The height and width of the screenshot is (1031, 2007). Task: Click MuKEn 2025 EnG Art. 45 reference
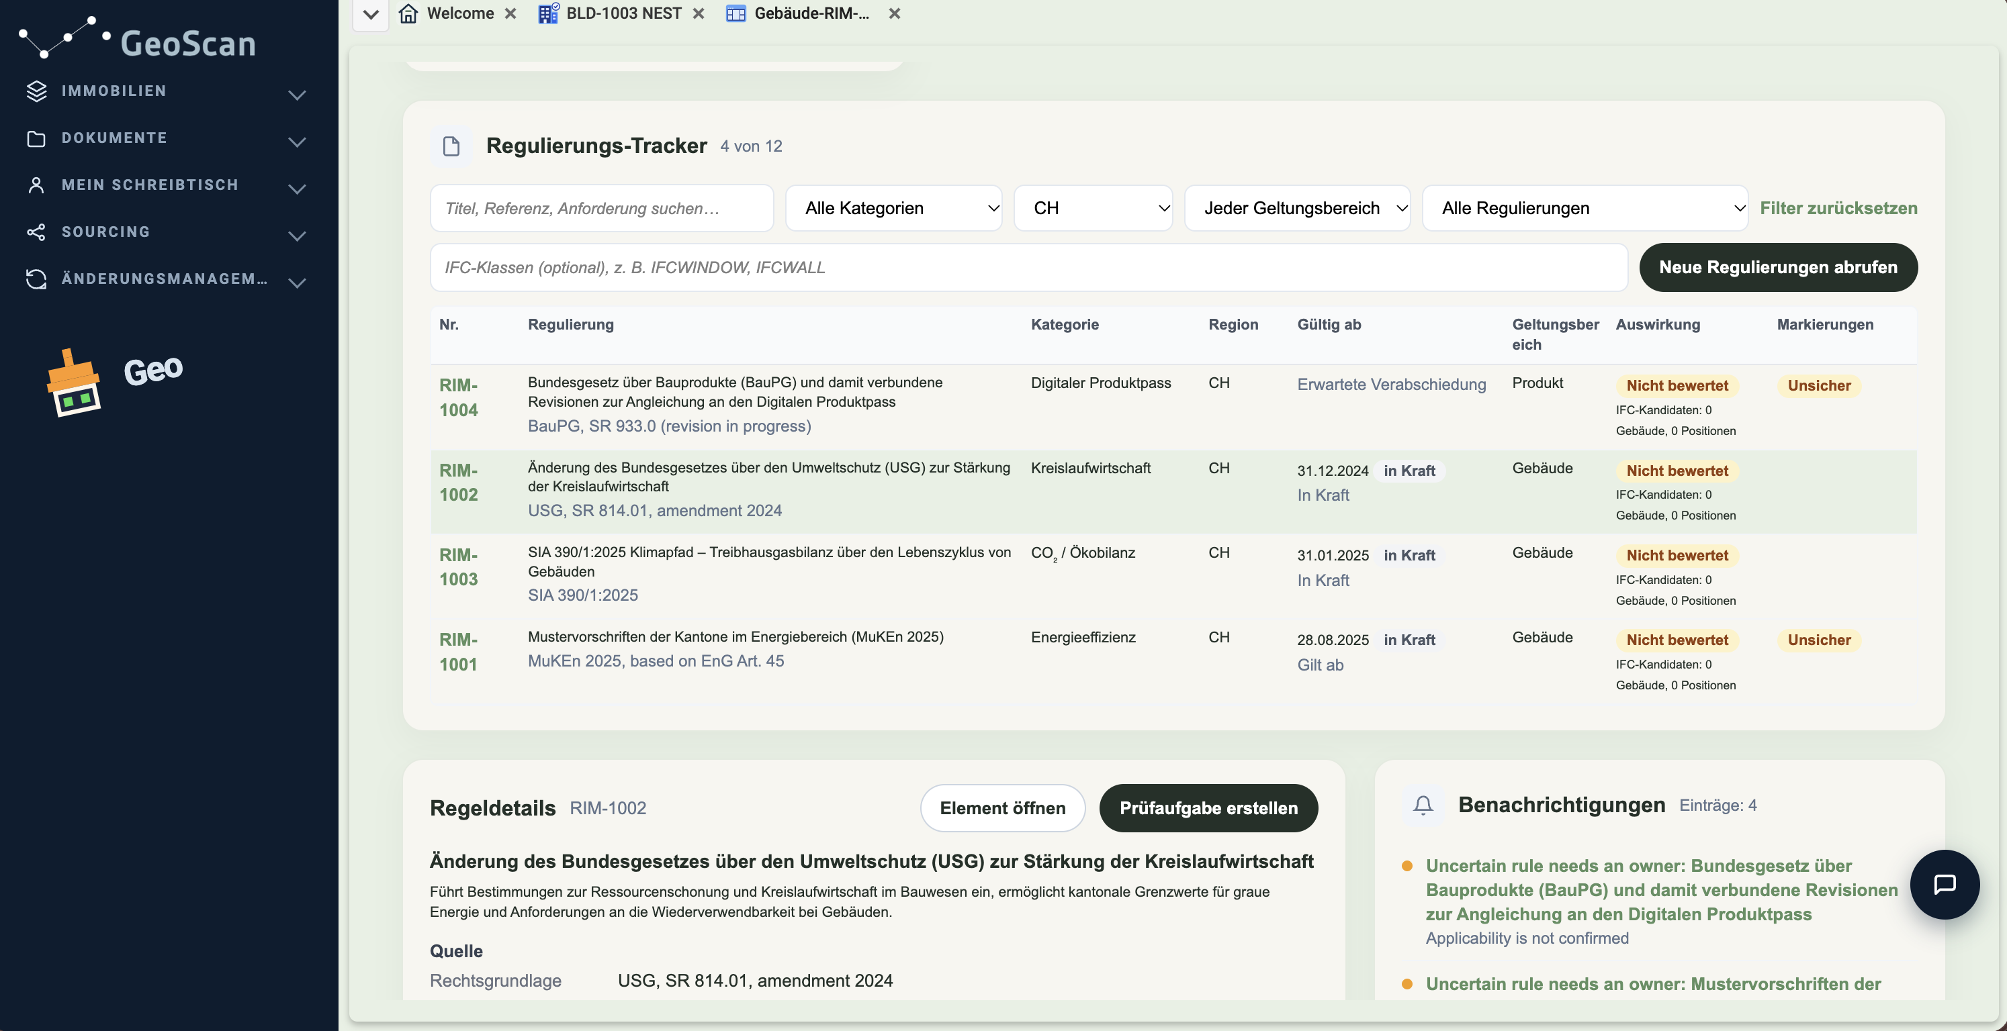click(656, 661)
